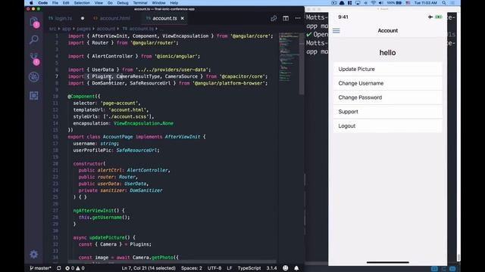Click 'ngAfterViewInit' method name in code
485x272 pixels.
pyautogui.click(x=93, y=211)
